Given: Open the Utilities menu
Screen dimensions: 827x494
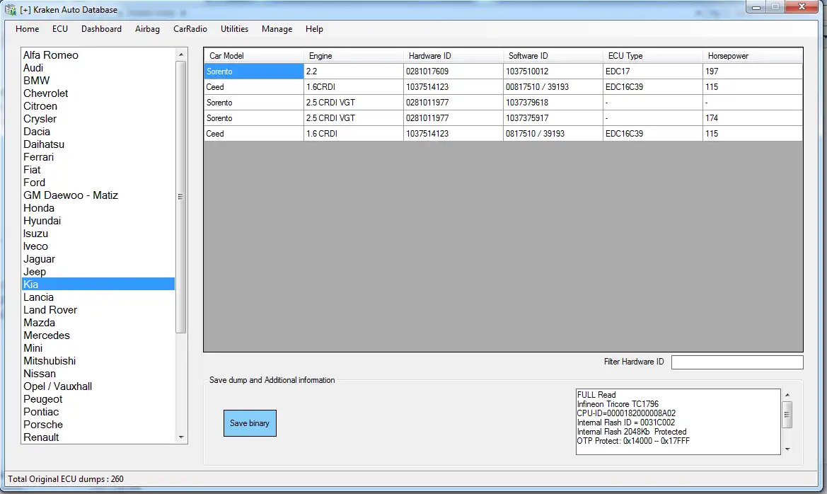Looking at the screenshot, I should pyautogui.click(x=234, y=29).
